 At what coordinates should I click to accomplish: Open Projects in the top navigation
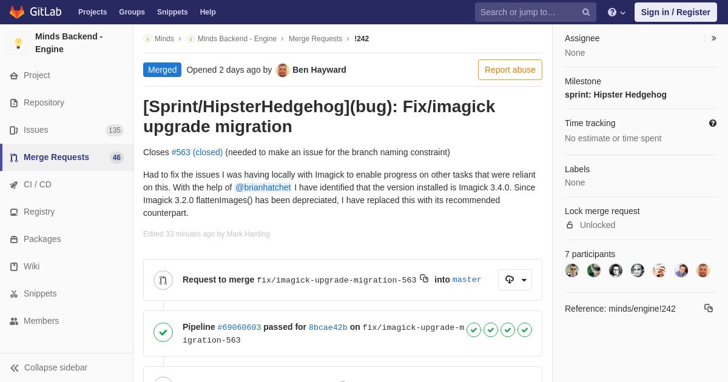click(x=92, y=12)
